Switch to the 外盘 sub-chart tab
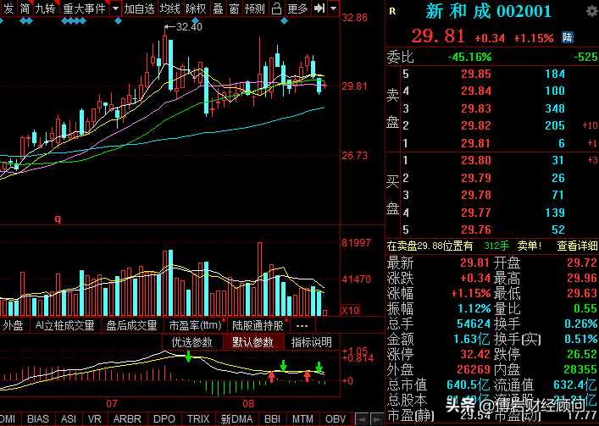The height and width of the screenshot is (426, 599). 13,325
